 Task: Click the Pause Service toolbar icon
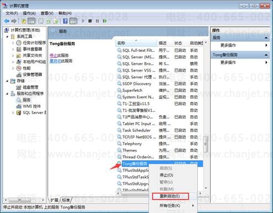(x=97, y=21)
